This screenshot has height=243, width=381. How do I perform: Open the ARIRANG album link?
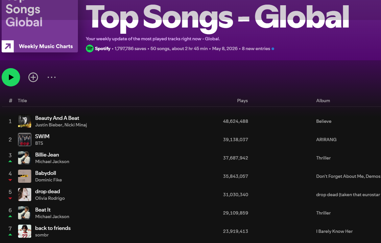[x=326, y=140]
